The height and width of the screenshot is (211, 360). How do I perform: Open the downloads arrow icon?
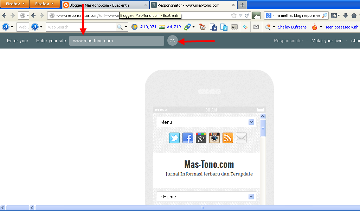(x=345, y=15)
